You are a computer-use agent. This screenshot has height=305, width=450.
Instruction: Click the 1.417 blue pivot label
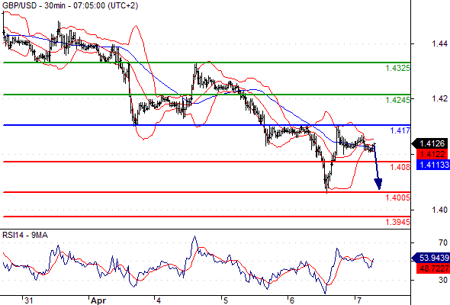click(x=400, y=130)
